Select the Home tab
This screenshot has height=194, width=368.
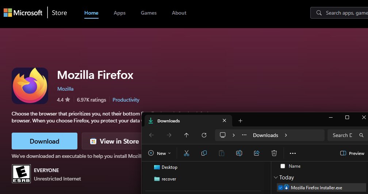coord(91,13)
